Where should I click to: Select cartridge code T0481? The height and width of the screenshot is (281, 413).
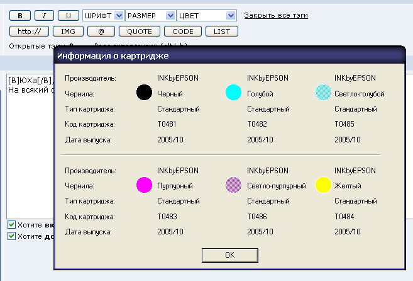tap(167, 124)
